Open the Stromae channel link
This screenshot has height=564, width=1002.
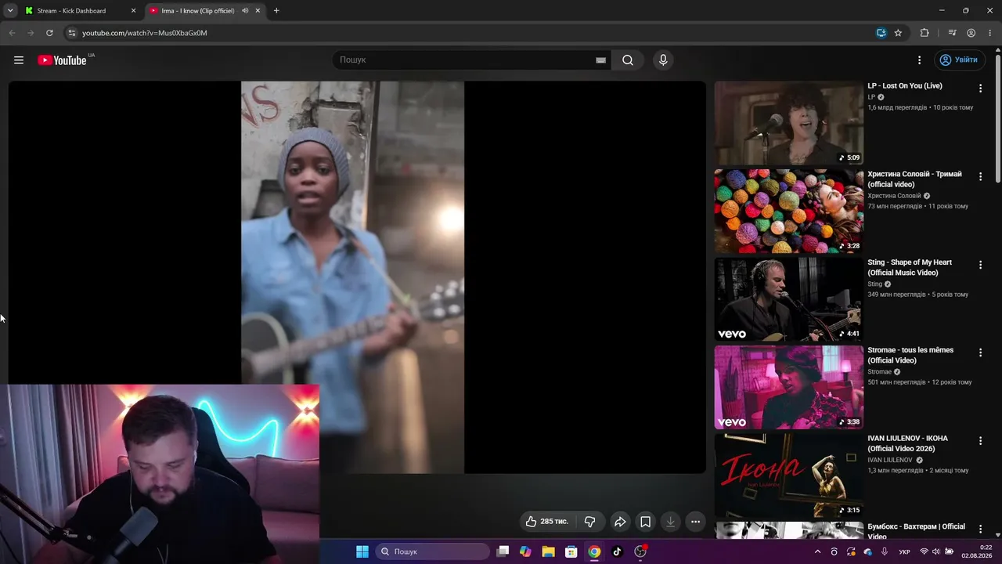[x=880, y=372]
